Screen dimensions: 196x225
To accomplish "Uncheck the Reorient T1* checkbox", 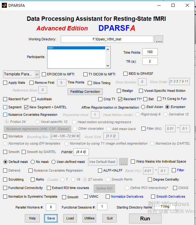I will coord(120,99).
